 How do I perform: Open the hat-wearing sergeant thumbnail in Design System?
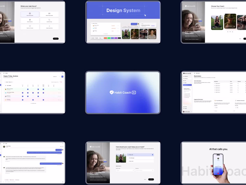(x=135, y=34)
